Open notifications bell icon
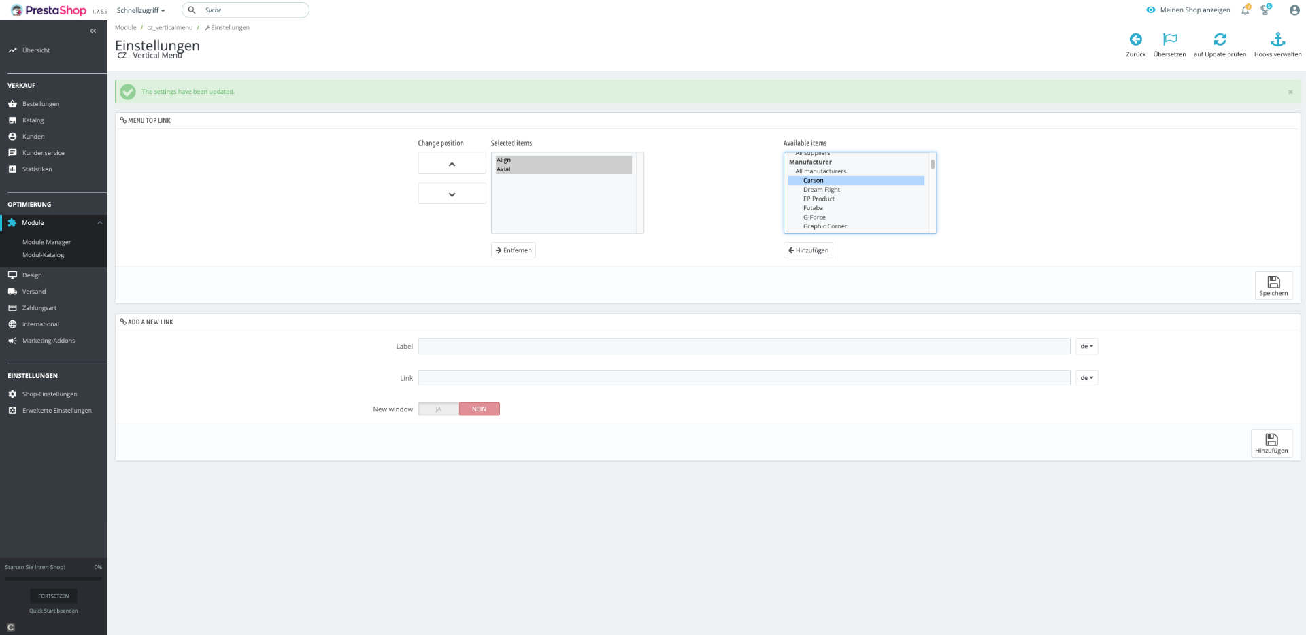The image size is (1306, 635). (1245, 10)
